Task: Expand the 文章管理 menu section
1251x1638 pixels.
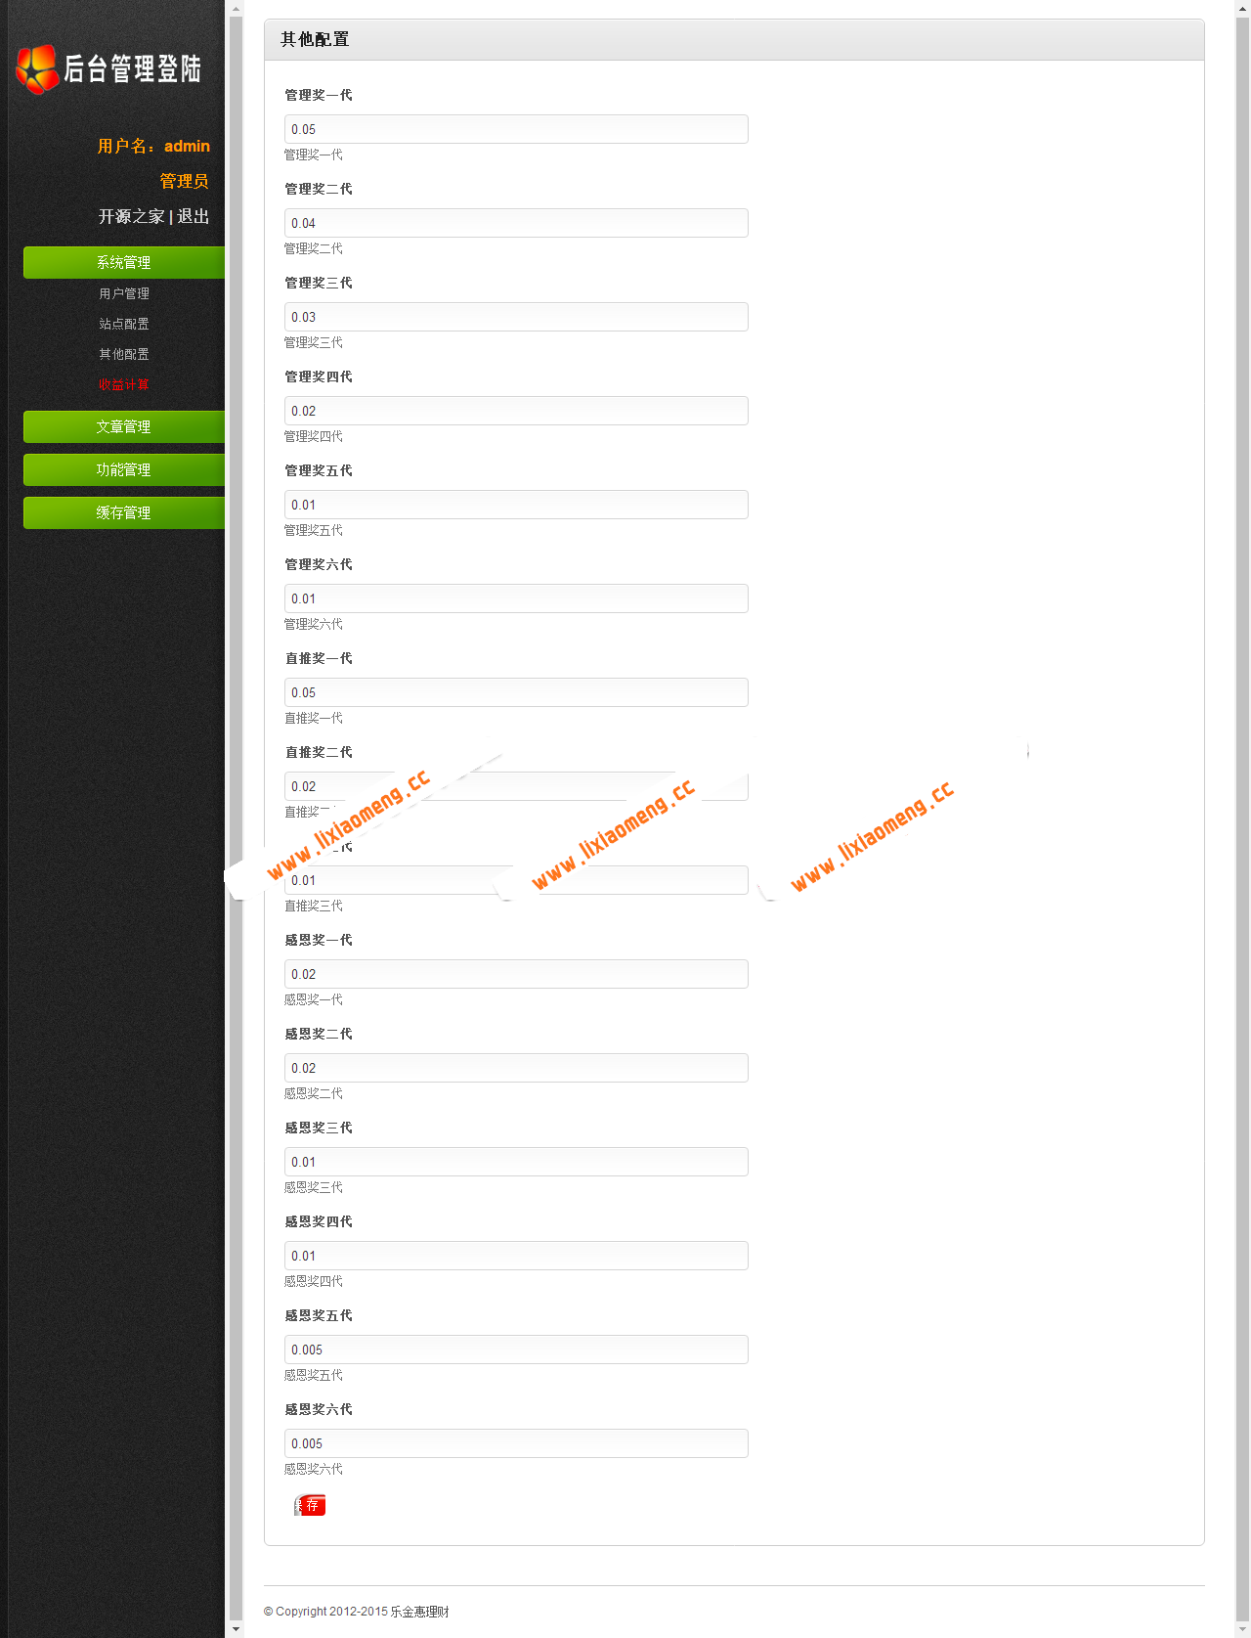Action: click(124, 426)
